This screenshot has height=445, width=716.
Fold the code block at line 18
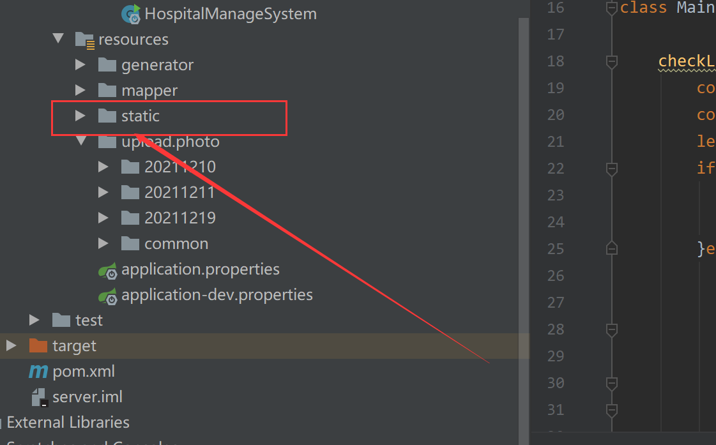[x=611, y=61]
